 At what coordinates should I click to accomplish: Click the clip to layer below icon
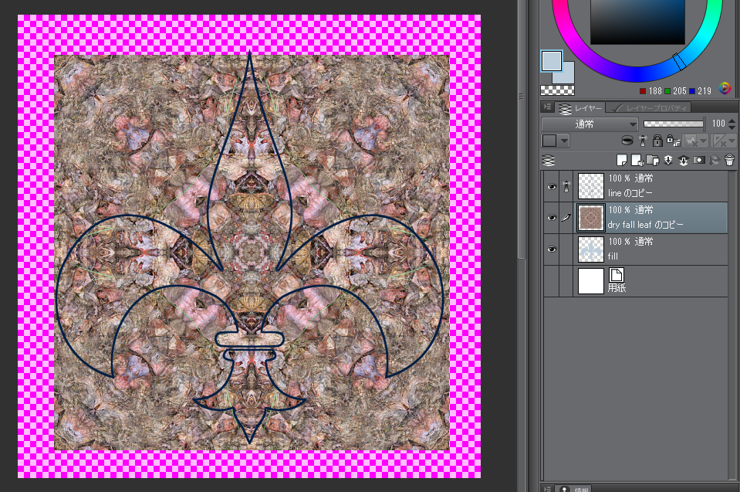(627, 141)
